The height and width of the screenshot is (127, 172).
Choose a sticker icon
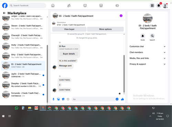[63, 99]
